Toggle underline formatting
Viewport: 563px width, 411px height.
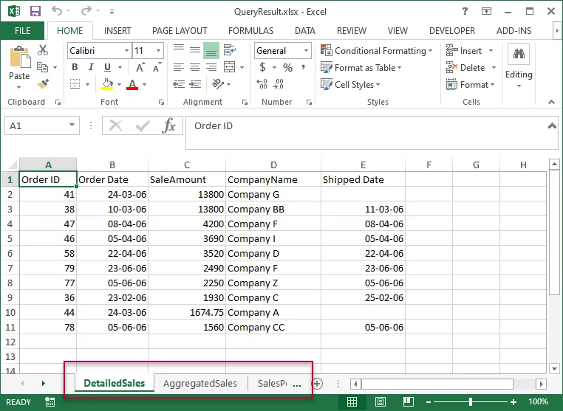point(107,67)
